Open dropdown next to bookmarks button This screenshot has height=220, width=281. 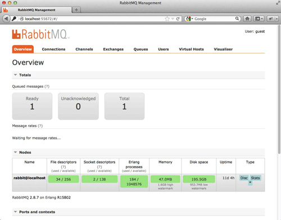(x=262, y=19)
